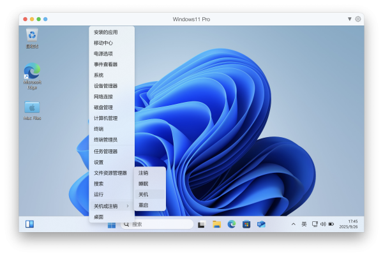Open Microsoft Store from the taskbar
Image resolution: width=383 pixels, height=257 pixels.
point(246,224)
